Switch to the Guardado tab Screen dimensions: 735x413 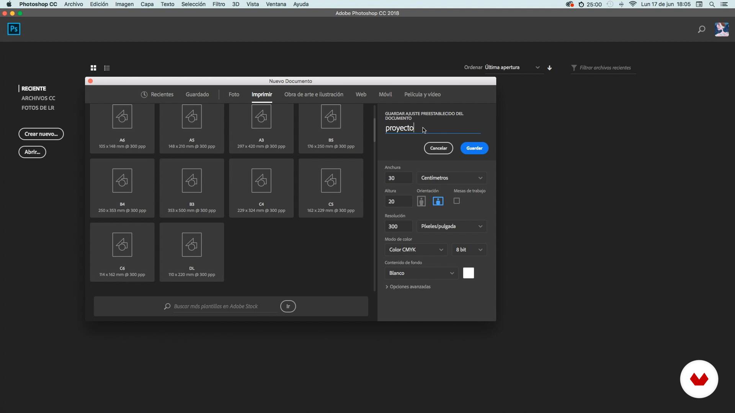click(197, 94)
